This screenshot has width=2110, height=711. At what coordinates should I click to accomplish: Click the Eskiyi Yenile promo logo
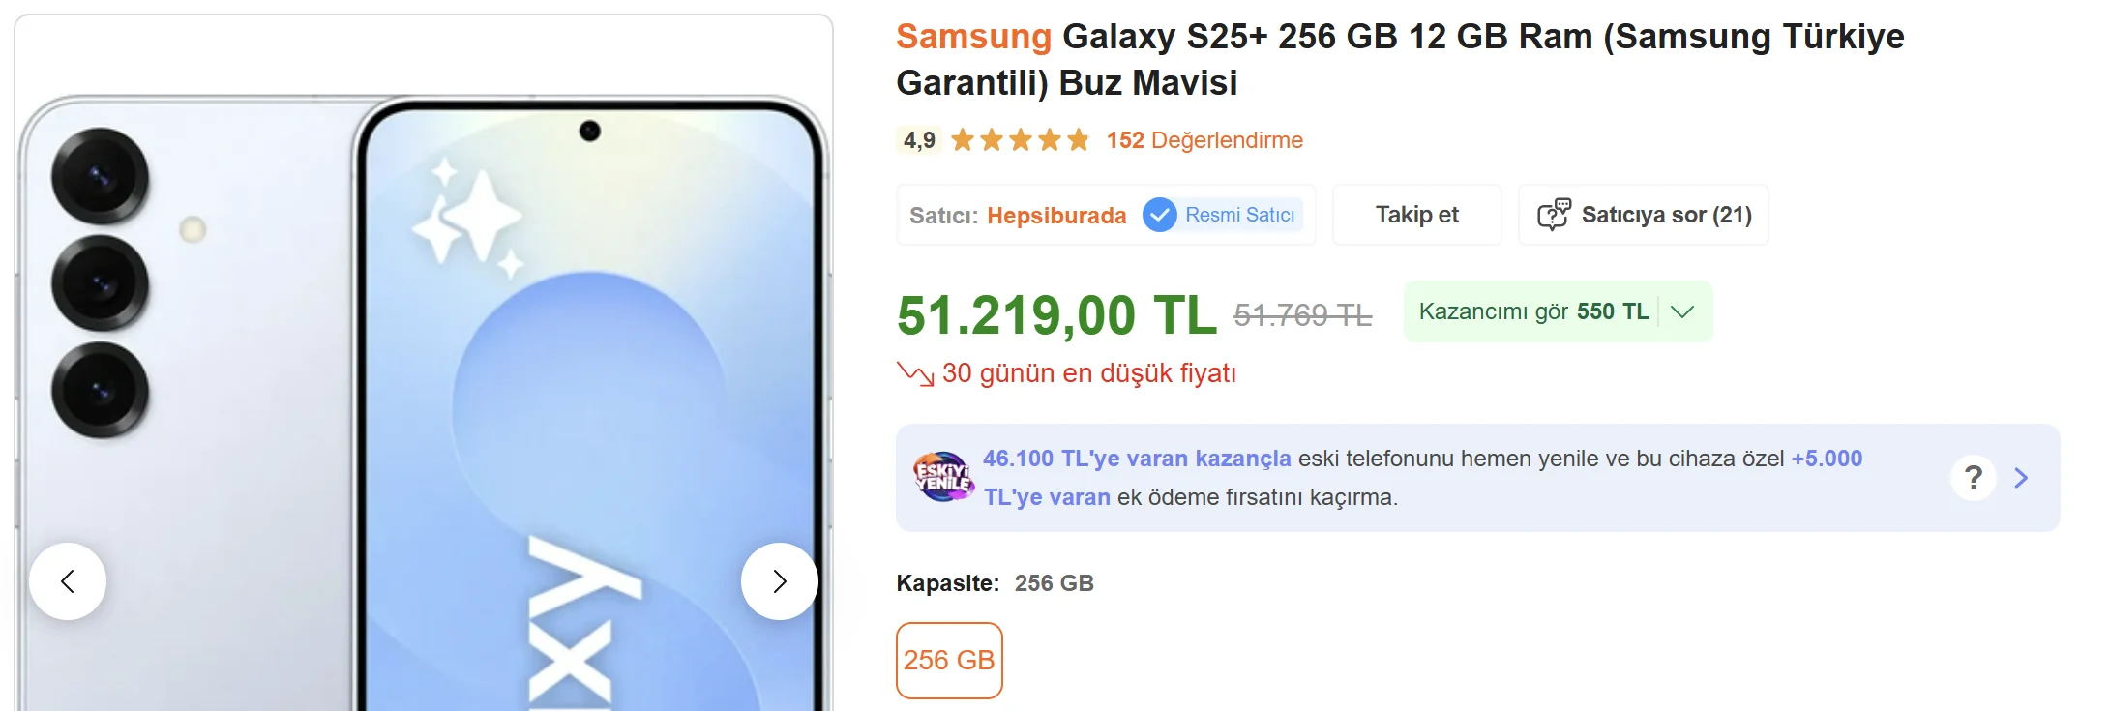(x=943, y=477)
